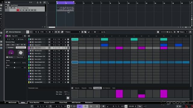This screenshot has height=108, width=193.
Task: Switch to the Sampler Control tab
Action: [x=49, y=103]
